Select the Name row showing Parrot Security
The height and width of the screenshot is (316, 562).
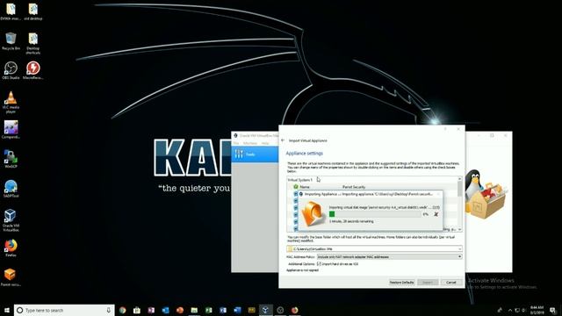click(x=372, y=187)
